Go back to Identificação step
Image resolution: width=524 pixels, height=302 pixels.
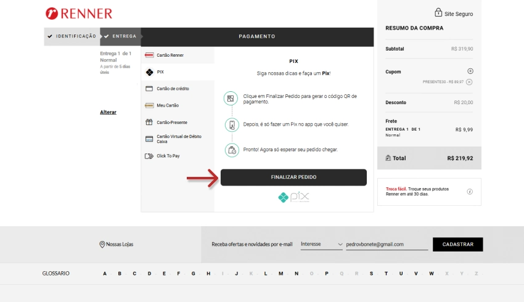click(x=72, y=36)
